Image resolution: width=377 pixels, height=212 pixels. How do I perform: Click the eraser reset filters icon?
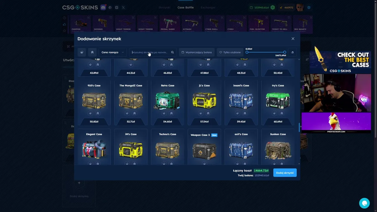tap(292, 52)
